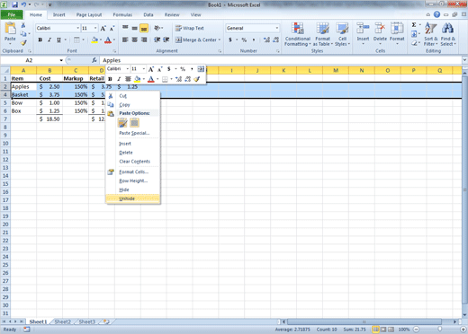This screenshot has height=334, width=468.
Task: Open mini toolbar font size dropdown
Action: pos(143,69)
